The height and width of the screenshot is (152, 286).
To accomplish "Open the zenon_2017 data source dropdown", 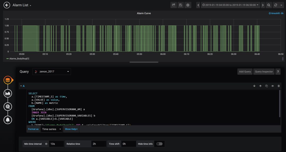I will 52,71.
